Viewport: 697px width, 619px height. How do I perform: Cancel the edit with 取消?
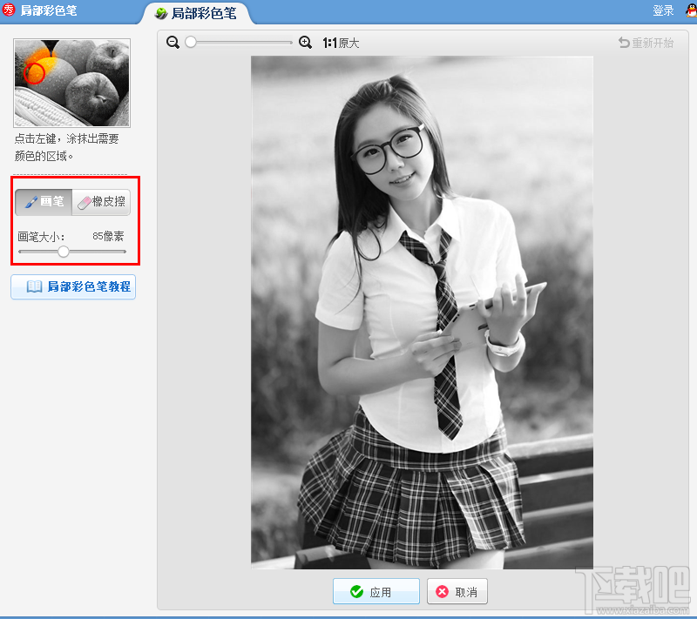click(x=457, y=591)
